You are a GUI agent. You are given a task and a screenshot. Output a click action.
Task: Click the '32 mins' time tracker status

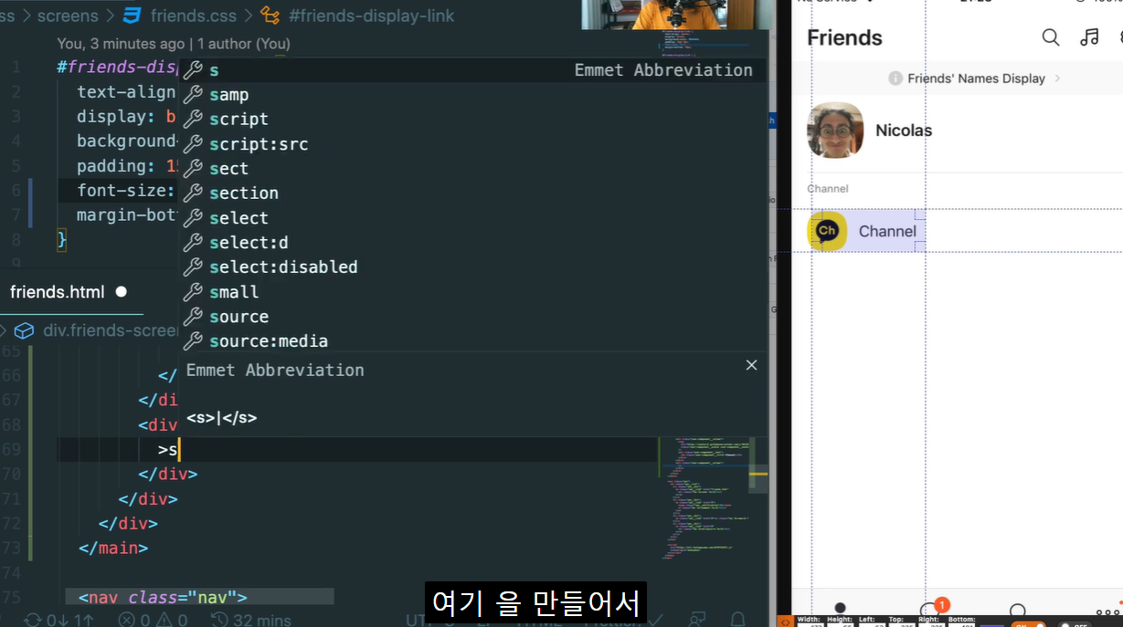[x=251, y=620]
